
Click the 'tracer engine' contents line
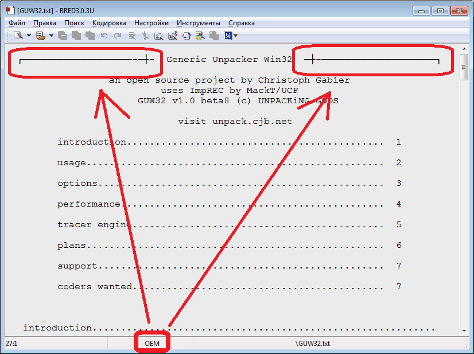click(x=229, y=225)
